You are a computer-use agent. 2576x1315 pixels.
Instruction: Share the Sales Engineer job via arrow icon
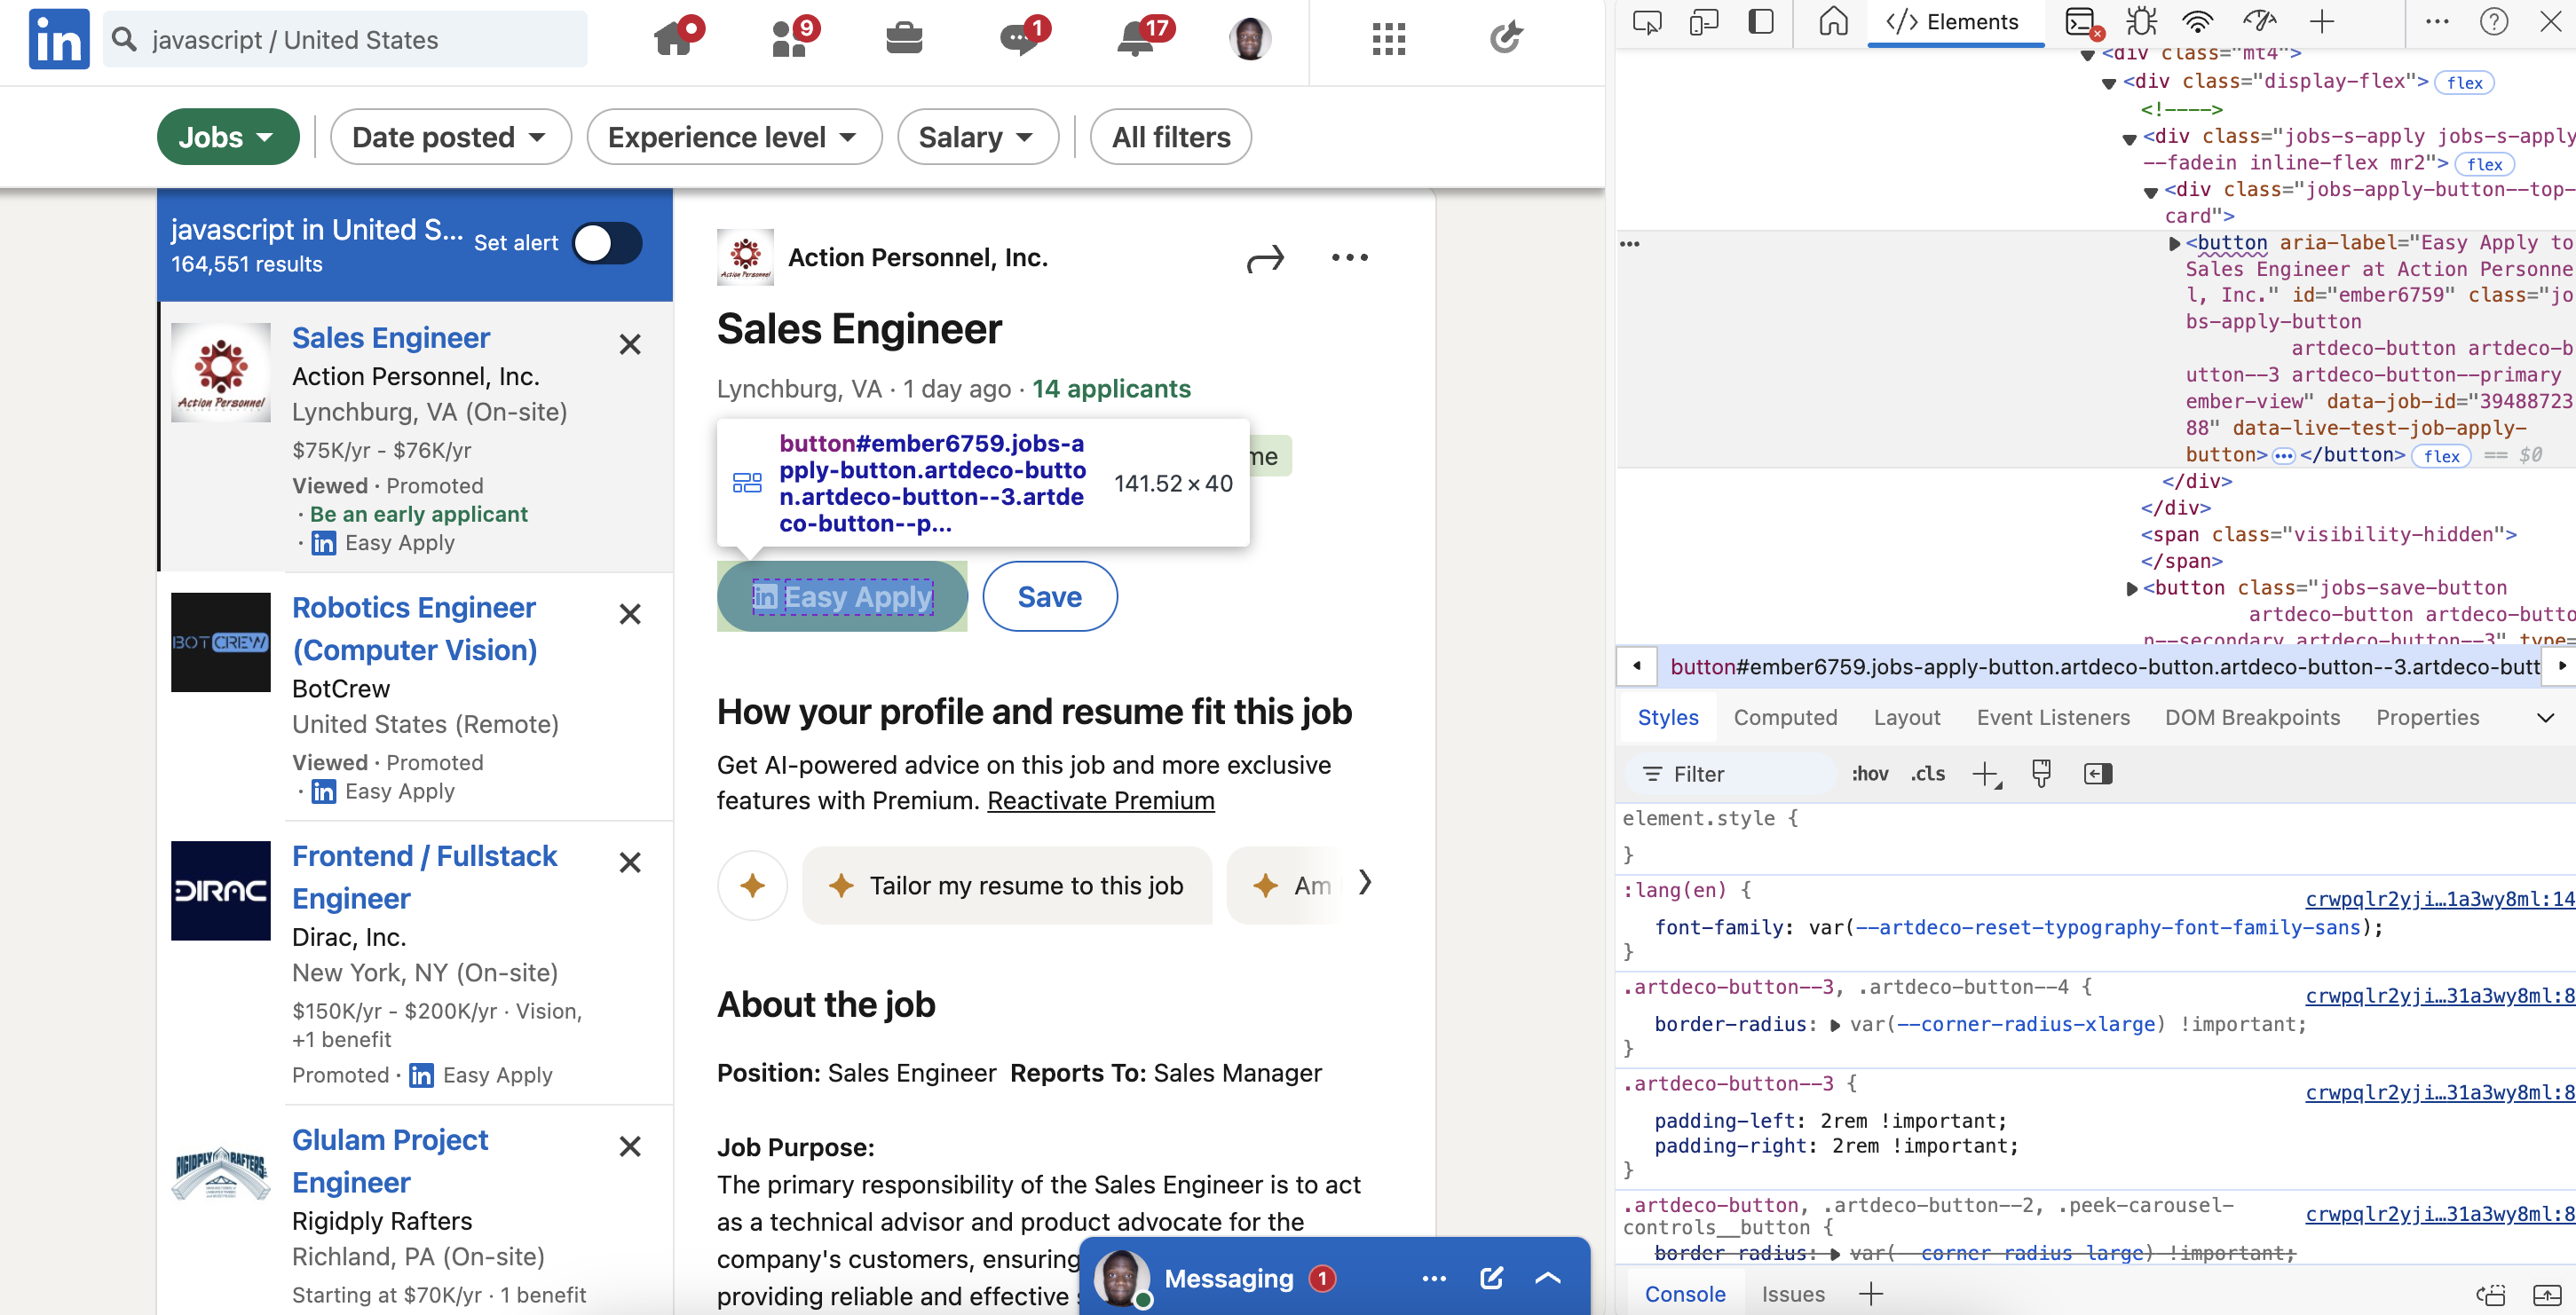coord(1265,259)
